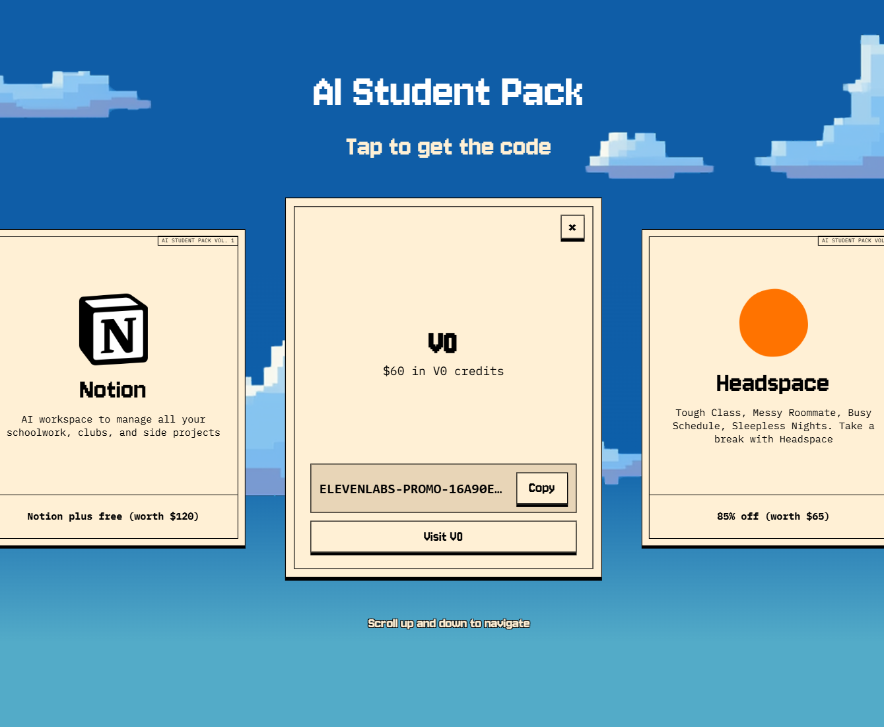Select the ELEVENLABS-PROMO code text field
Image resolution: width=884 pixels, height=727 pixels.
pyautogui.click(x=411, y=489)
